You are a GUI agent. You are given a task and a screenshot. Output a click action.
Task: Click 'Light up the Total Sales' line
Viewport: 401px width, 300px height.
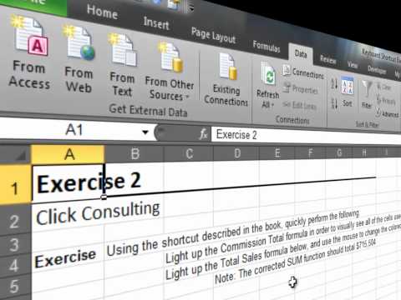pyautogui.click(x=282, y=253)
